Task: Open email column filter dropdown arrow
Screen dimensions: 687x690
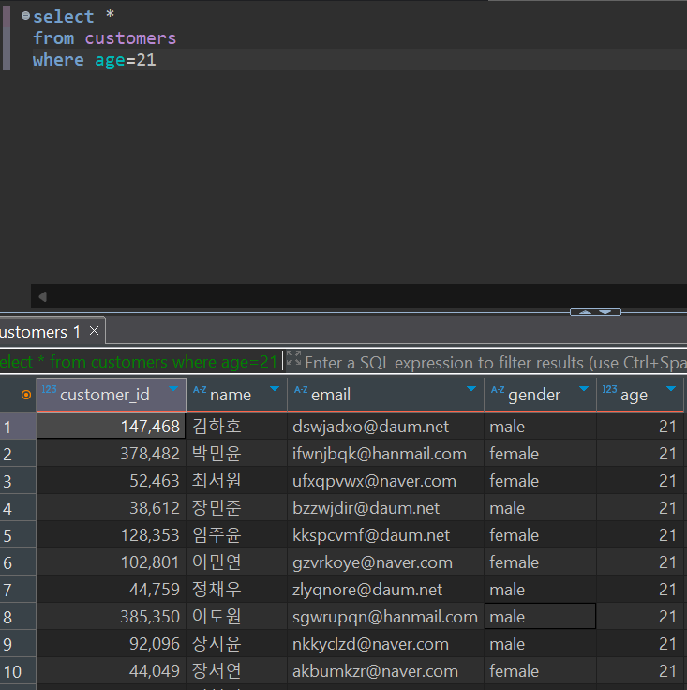Action: (471, 388)
